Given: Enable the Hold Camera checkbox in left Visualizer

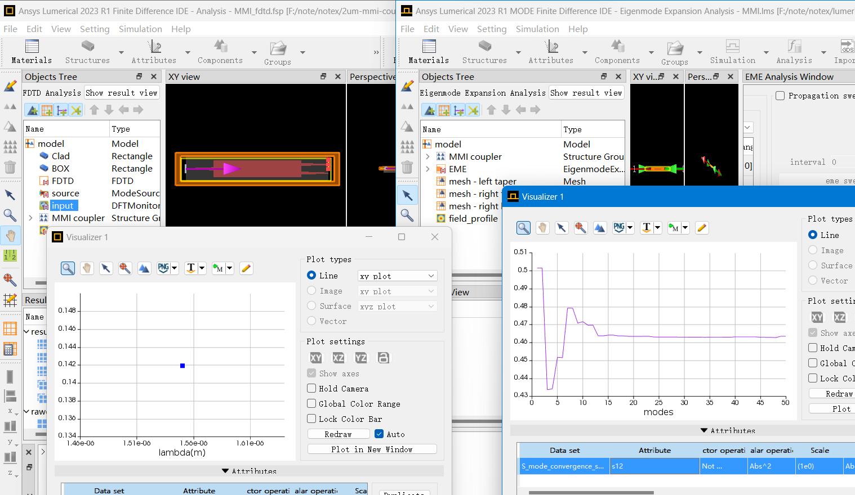Looking at the screenshot, I should [x=311, y=388].
